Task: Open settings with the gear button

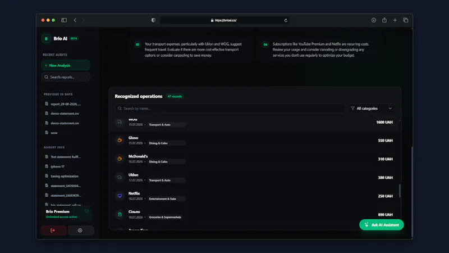Action: [x=81, y=231]
